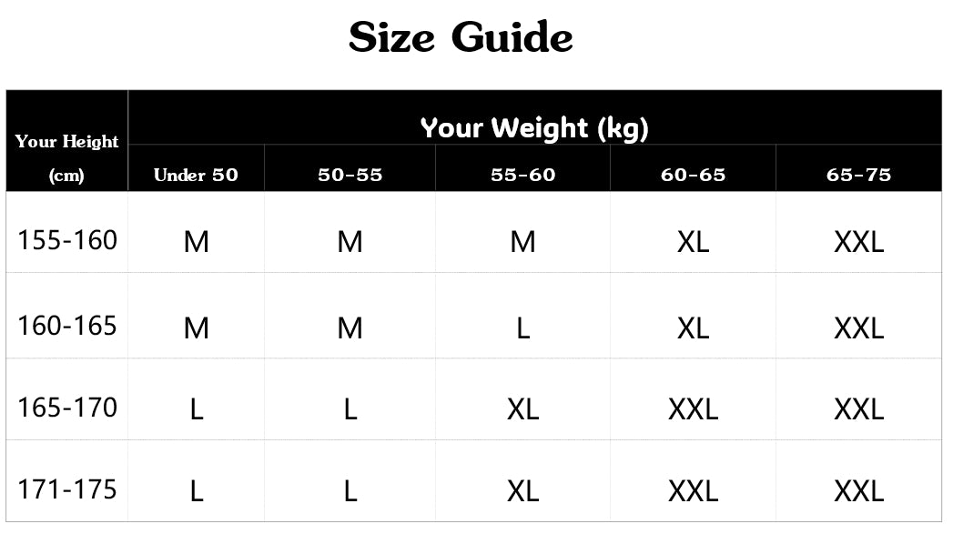Select the 160-165 height row label
The image size is (953, 544).
[67, 325]
